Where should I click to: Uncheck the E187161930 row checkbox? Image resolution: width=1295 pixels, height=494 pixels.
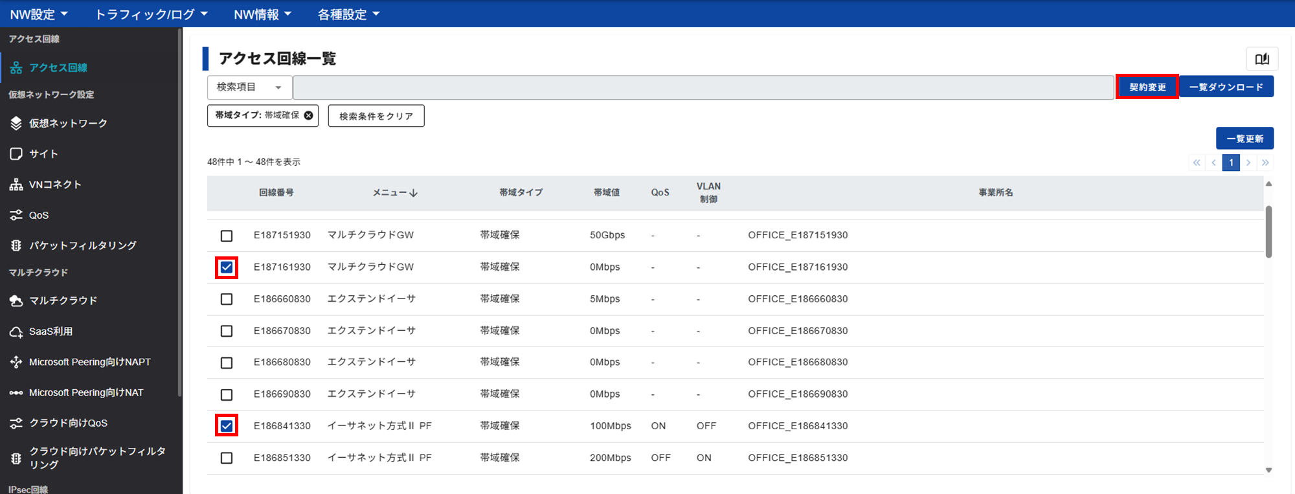coord(227,267)
